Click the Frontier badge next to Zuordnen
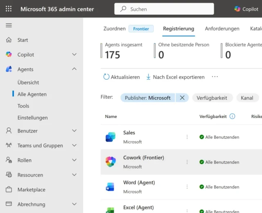 point(141,29)
